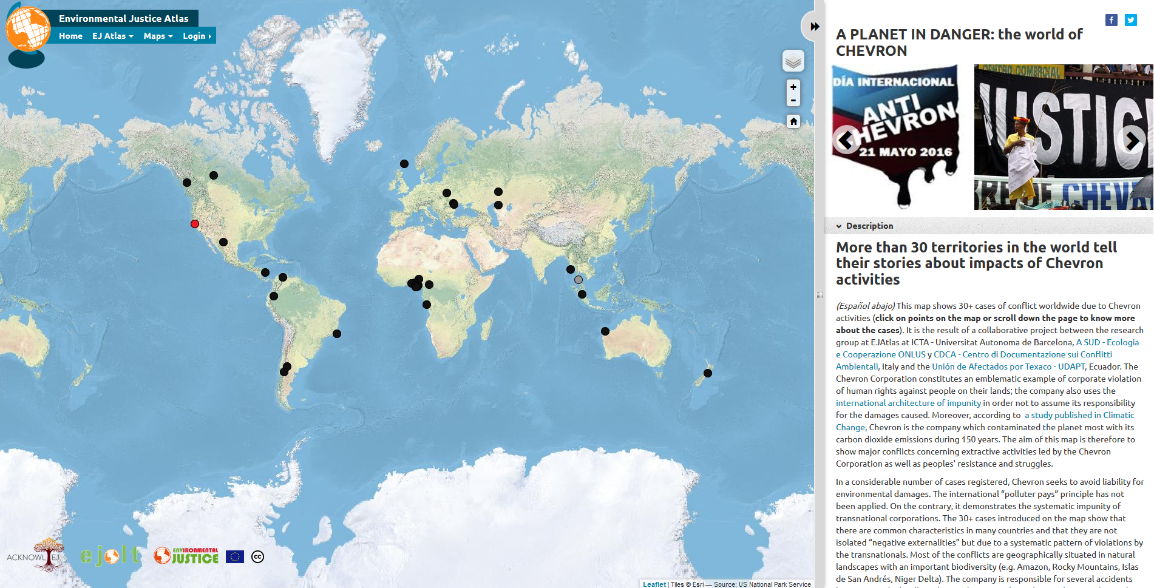Click the Creative Commons license icon
The image size is (1154, 588).
click(257, 556)
